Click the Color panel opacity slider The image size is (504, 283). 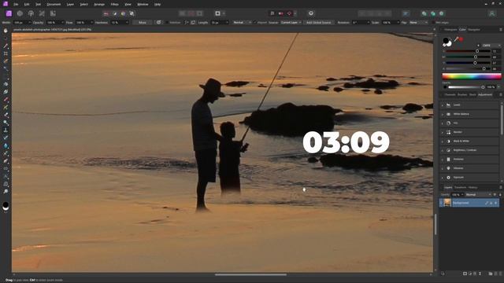click(x=466, y=87)
